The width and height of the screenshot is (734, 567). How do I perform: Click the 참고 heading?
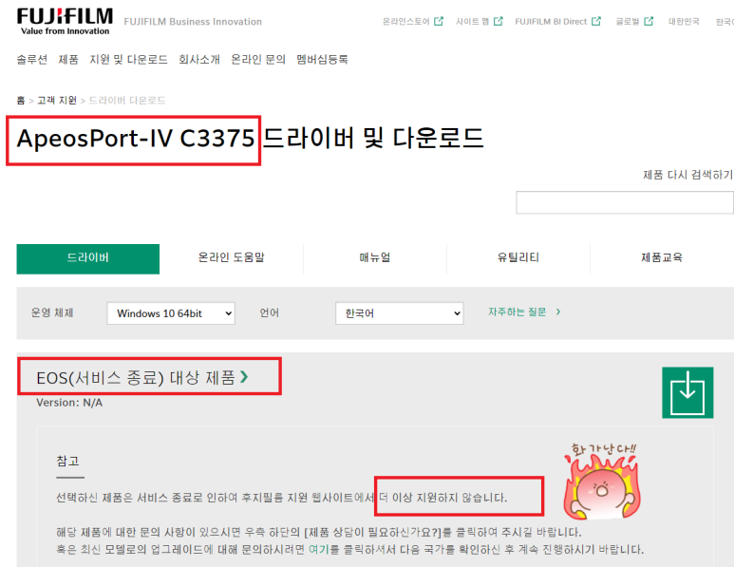67,461
